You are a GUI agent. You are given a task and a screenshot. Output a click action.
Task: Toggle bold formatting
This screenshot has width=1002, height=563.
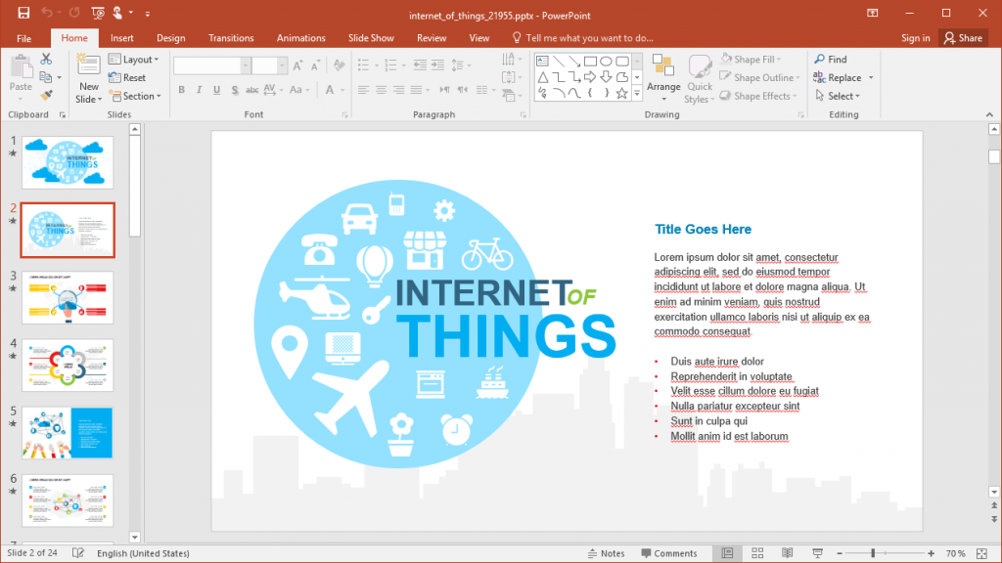(x=181, y=89)
